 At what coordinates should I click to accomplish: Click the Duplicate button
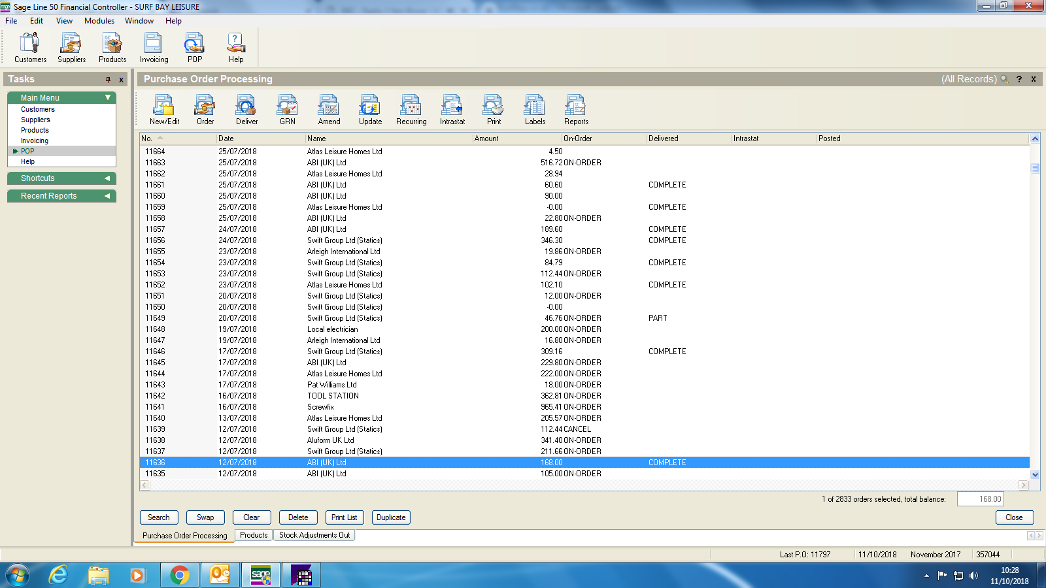tap(391, 517)
